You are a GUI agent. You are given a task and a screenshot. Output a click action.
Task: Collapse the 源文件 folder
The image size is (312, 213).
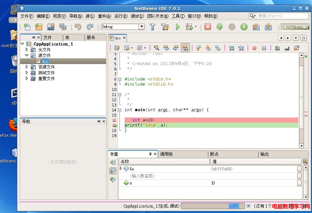[x=27, y=55]
